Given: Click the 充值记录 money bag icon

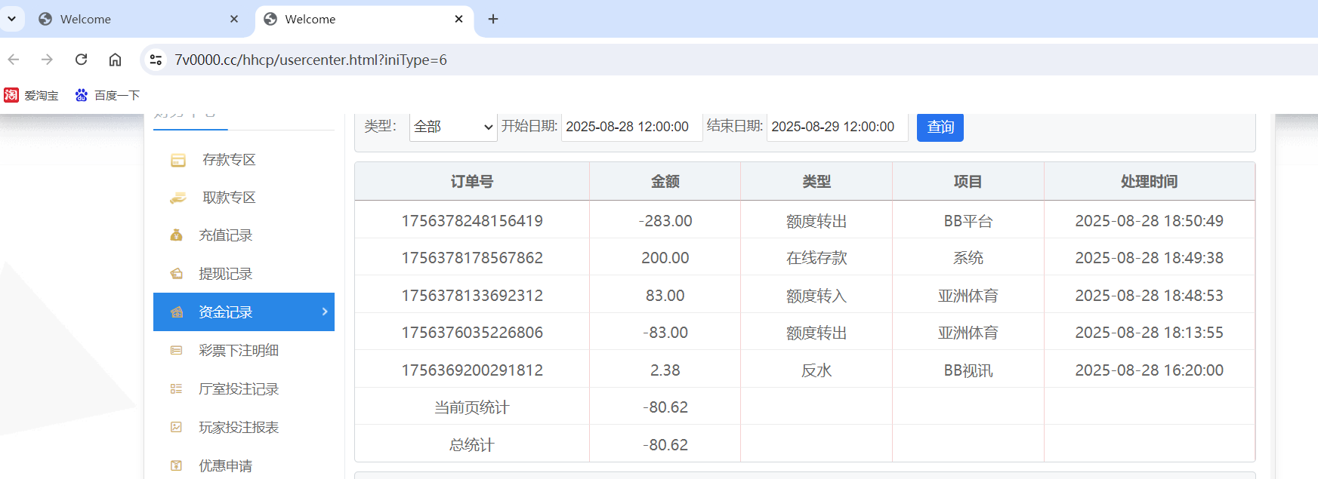Looking at the screenshot, I should (177, 235).
